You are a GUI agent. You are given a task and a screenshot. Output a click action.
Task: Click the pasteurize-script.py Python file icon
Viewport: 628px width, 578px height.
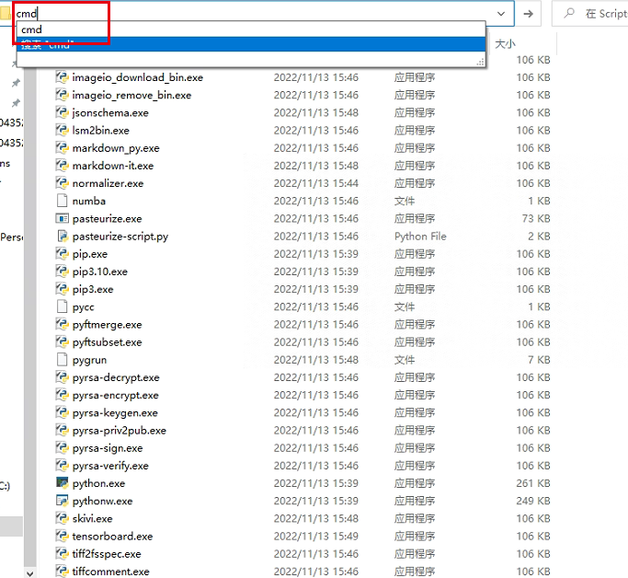click(63, 237)
